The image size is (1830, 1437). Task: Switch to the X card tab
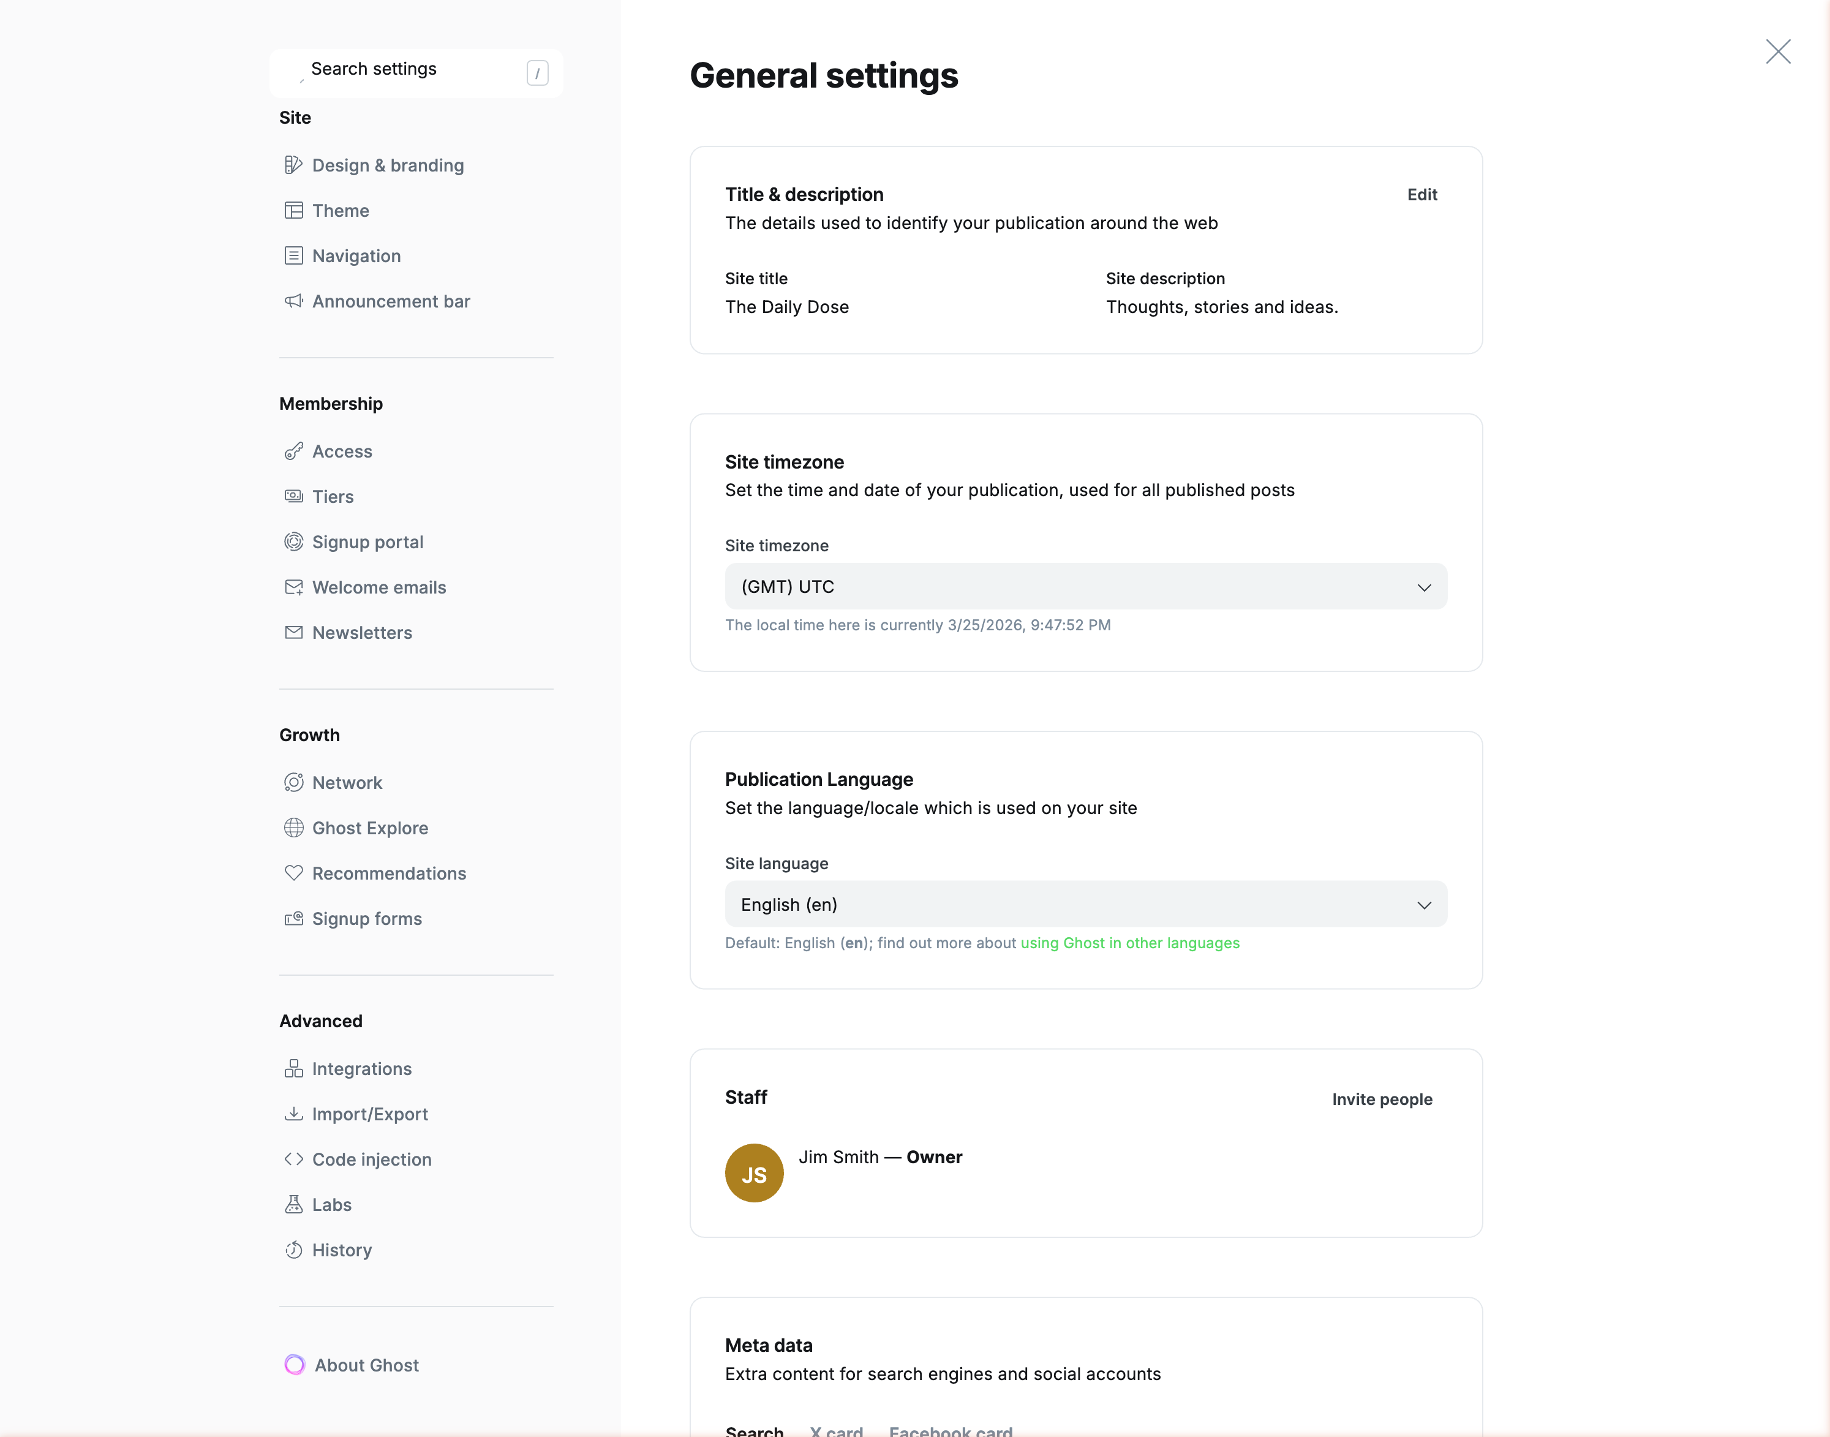pos(836,1430)
